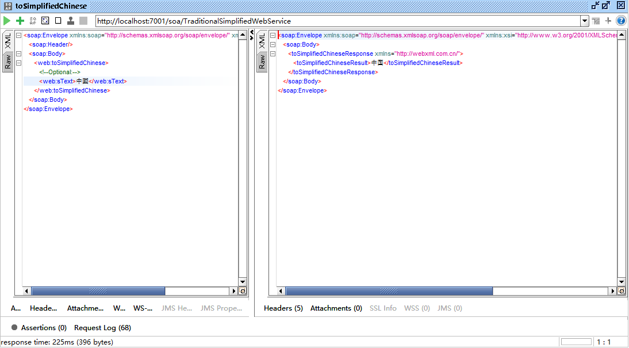Collapse soap:Envelope node in request editor
629x348 pixels.
click(18, 35)
